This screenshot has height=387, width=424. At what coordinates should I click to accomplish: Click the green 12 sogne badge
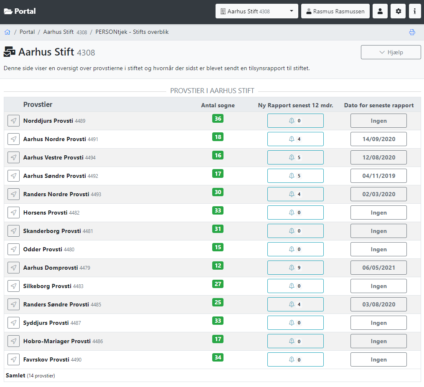(x=218, y=266)
